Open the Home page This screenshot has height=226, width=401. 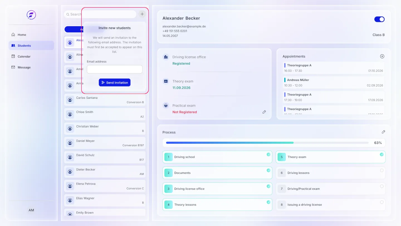31,35
